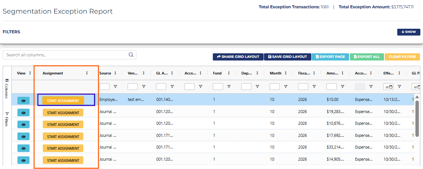The height and width of the screenshot is (169, 423).
Task: Click Start Assignment in the highlighted row
Action: coord(63,101)
